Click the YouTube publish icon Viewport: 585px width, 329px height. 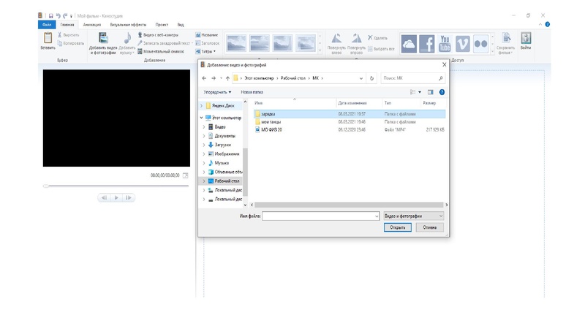coord(445,44)
